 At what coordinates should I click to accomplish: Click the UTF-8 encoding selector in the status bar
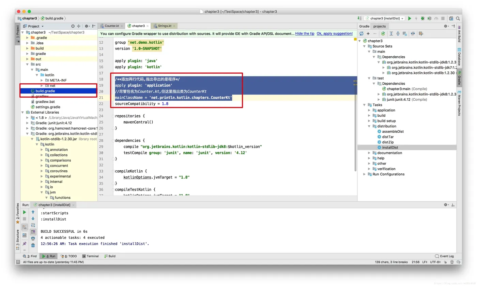[x=436, y=262]
